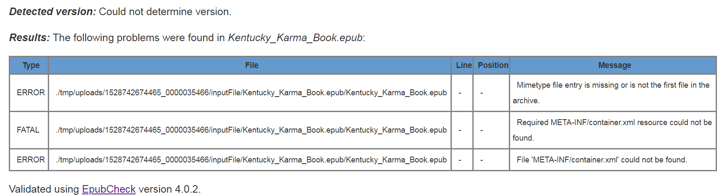The image size is (727, 196).
Task: Click the first row's ERROR type cell
Action: pos(31,93)
